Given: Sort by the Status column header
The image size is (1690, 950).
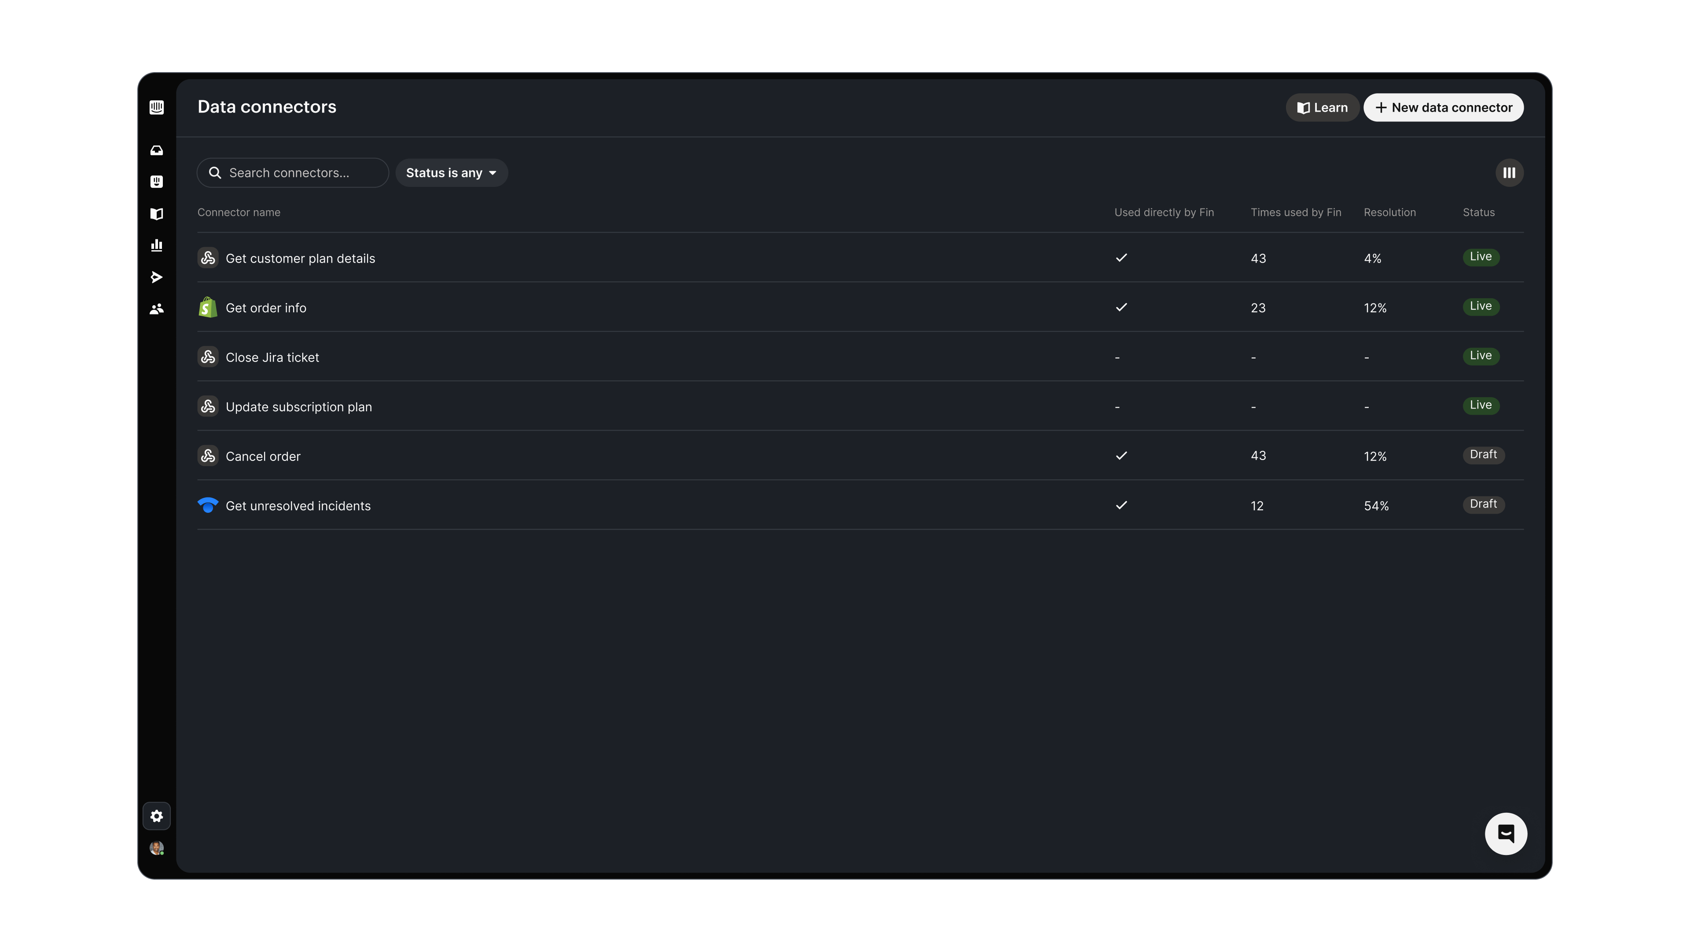Looking at the screenshot, I should 1478,212.
